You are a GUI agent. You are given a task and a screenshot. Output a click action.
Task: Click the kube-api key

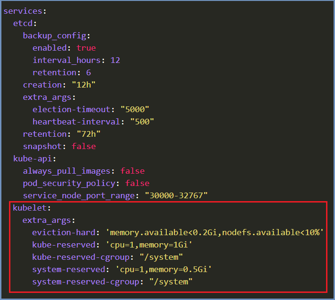[33, 159]
